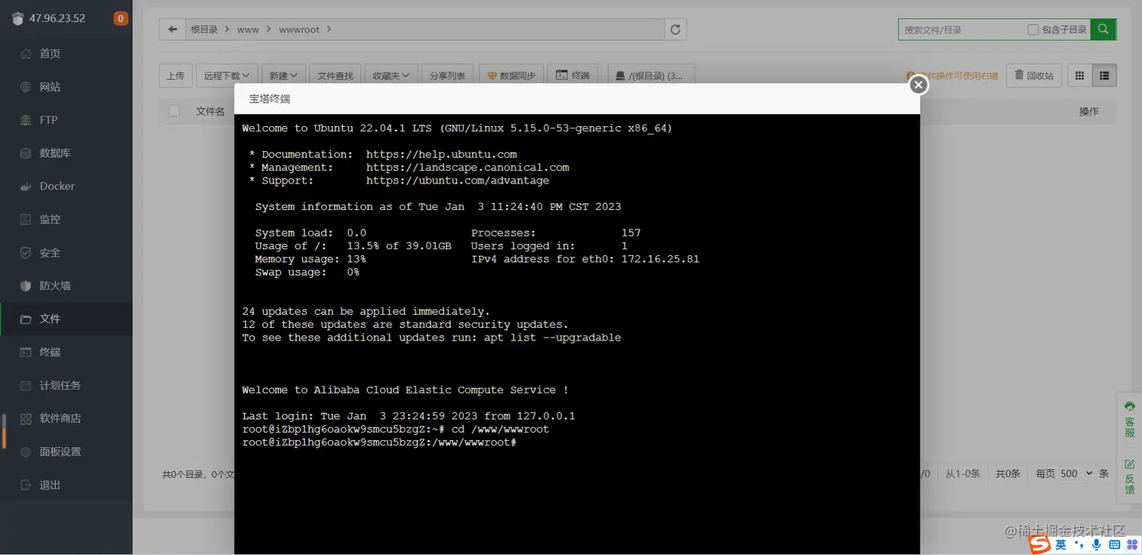Image resolution: width=1142 pixels, height=555 pixels.
Task: Open Docker in the sidebar
Action: [57, 187]
